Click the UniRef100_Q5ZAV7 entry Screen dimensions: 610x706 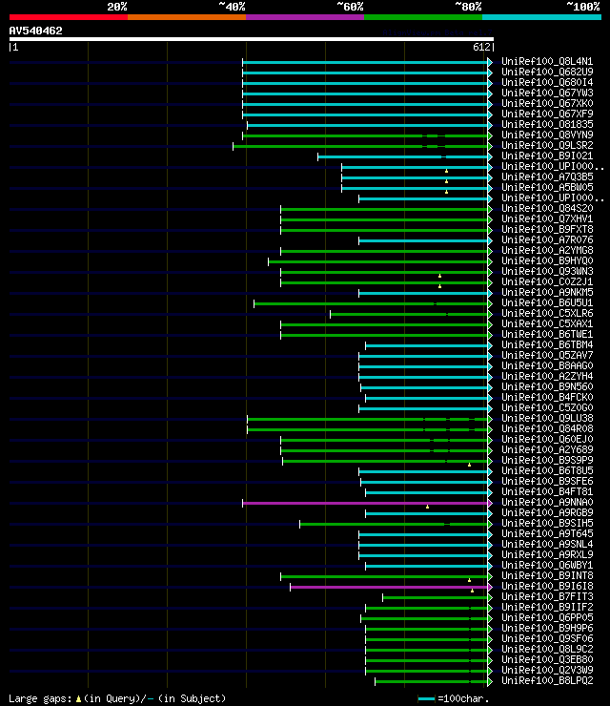[x=547, y=355]
